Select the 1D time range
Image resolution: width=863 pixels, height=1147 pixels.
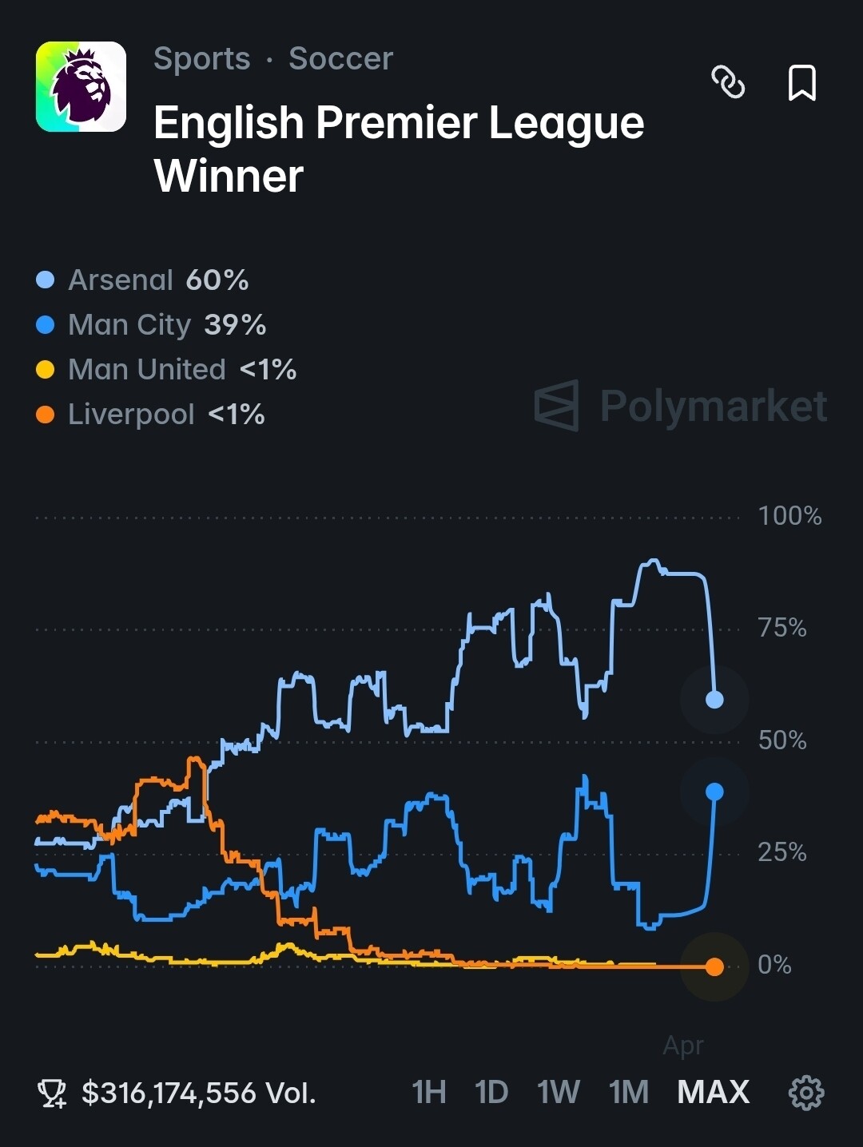point(491,1092)
